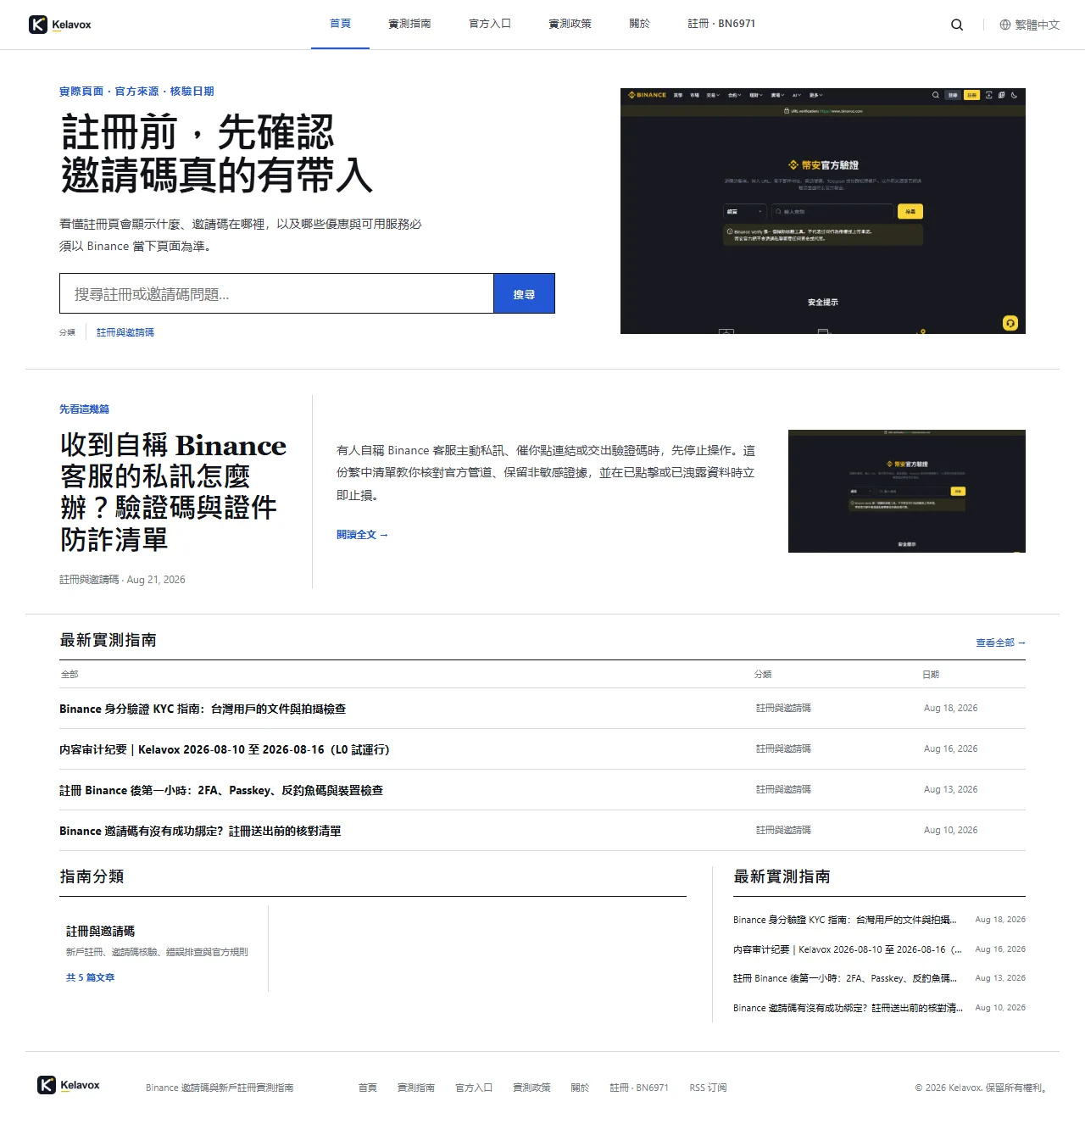Open the featured article thumbnail image

coord(907,492)
